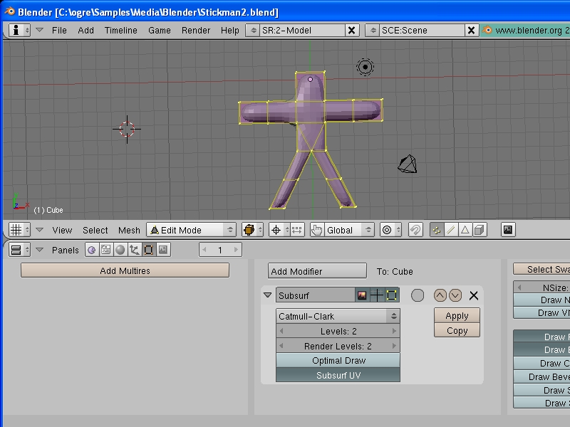Open the SCE:Scene selector arrows
Screen dimensions: 570x427
[373, 30]
